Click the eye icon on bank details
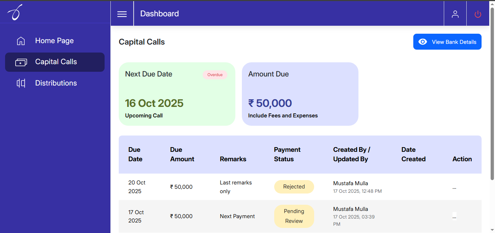The width and height of the screenshot is (495, 233). [x=422, y=42]
